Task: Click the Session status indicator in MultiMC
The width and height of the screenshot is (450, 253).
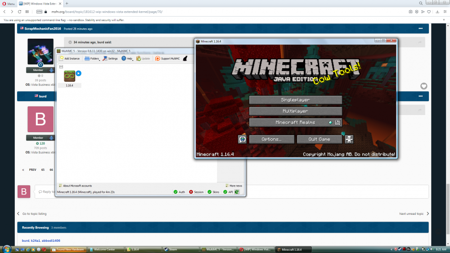Action: pos(196,192)
